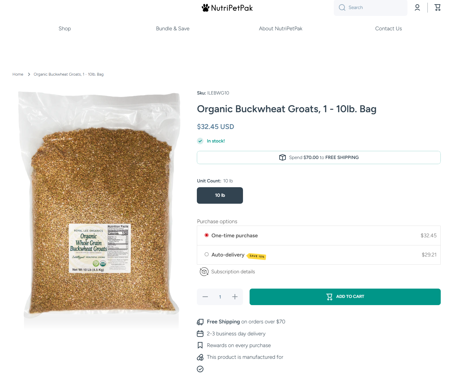Open the shopping cart icon
This screenshot has width=462, height=378.
tap(437, 7)
